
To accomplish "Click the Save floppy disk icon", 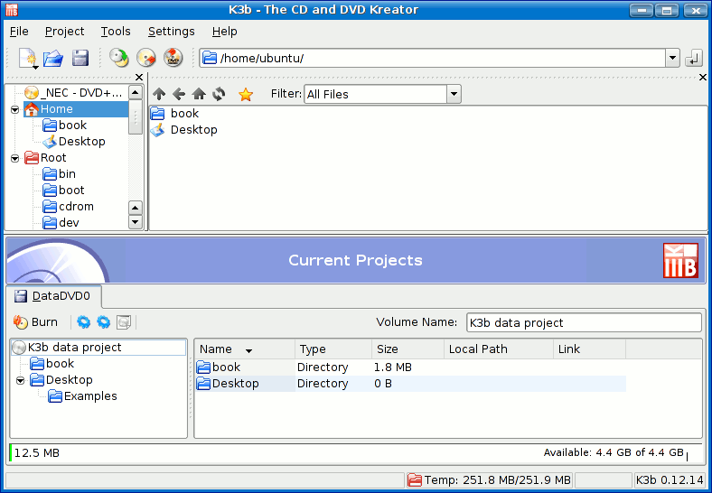I will coord(80,58).
